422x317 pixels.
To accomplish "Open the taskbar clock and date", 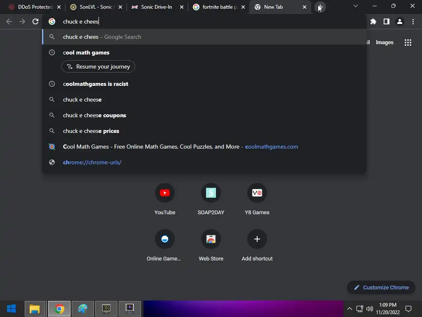I will click(x=388, y=309).
